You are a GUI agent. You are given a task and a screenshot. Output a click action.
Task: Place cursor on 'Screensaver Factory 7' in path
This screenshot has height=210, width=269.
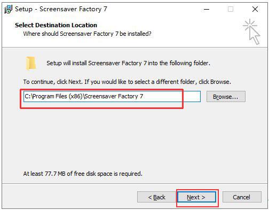[114, 96]
